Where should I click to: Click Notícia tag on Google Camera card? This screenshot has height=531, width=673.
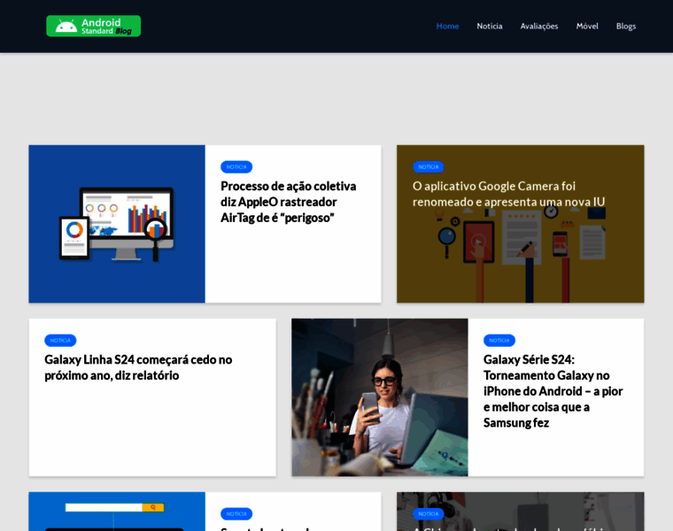pyautogui.click(x=429, y=167)
